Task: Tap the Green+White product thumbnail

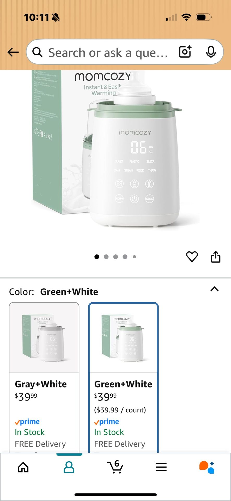Action: pos(123,338)
